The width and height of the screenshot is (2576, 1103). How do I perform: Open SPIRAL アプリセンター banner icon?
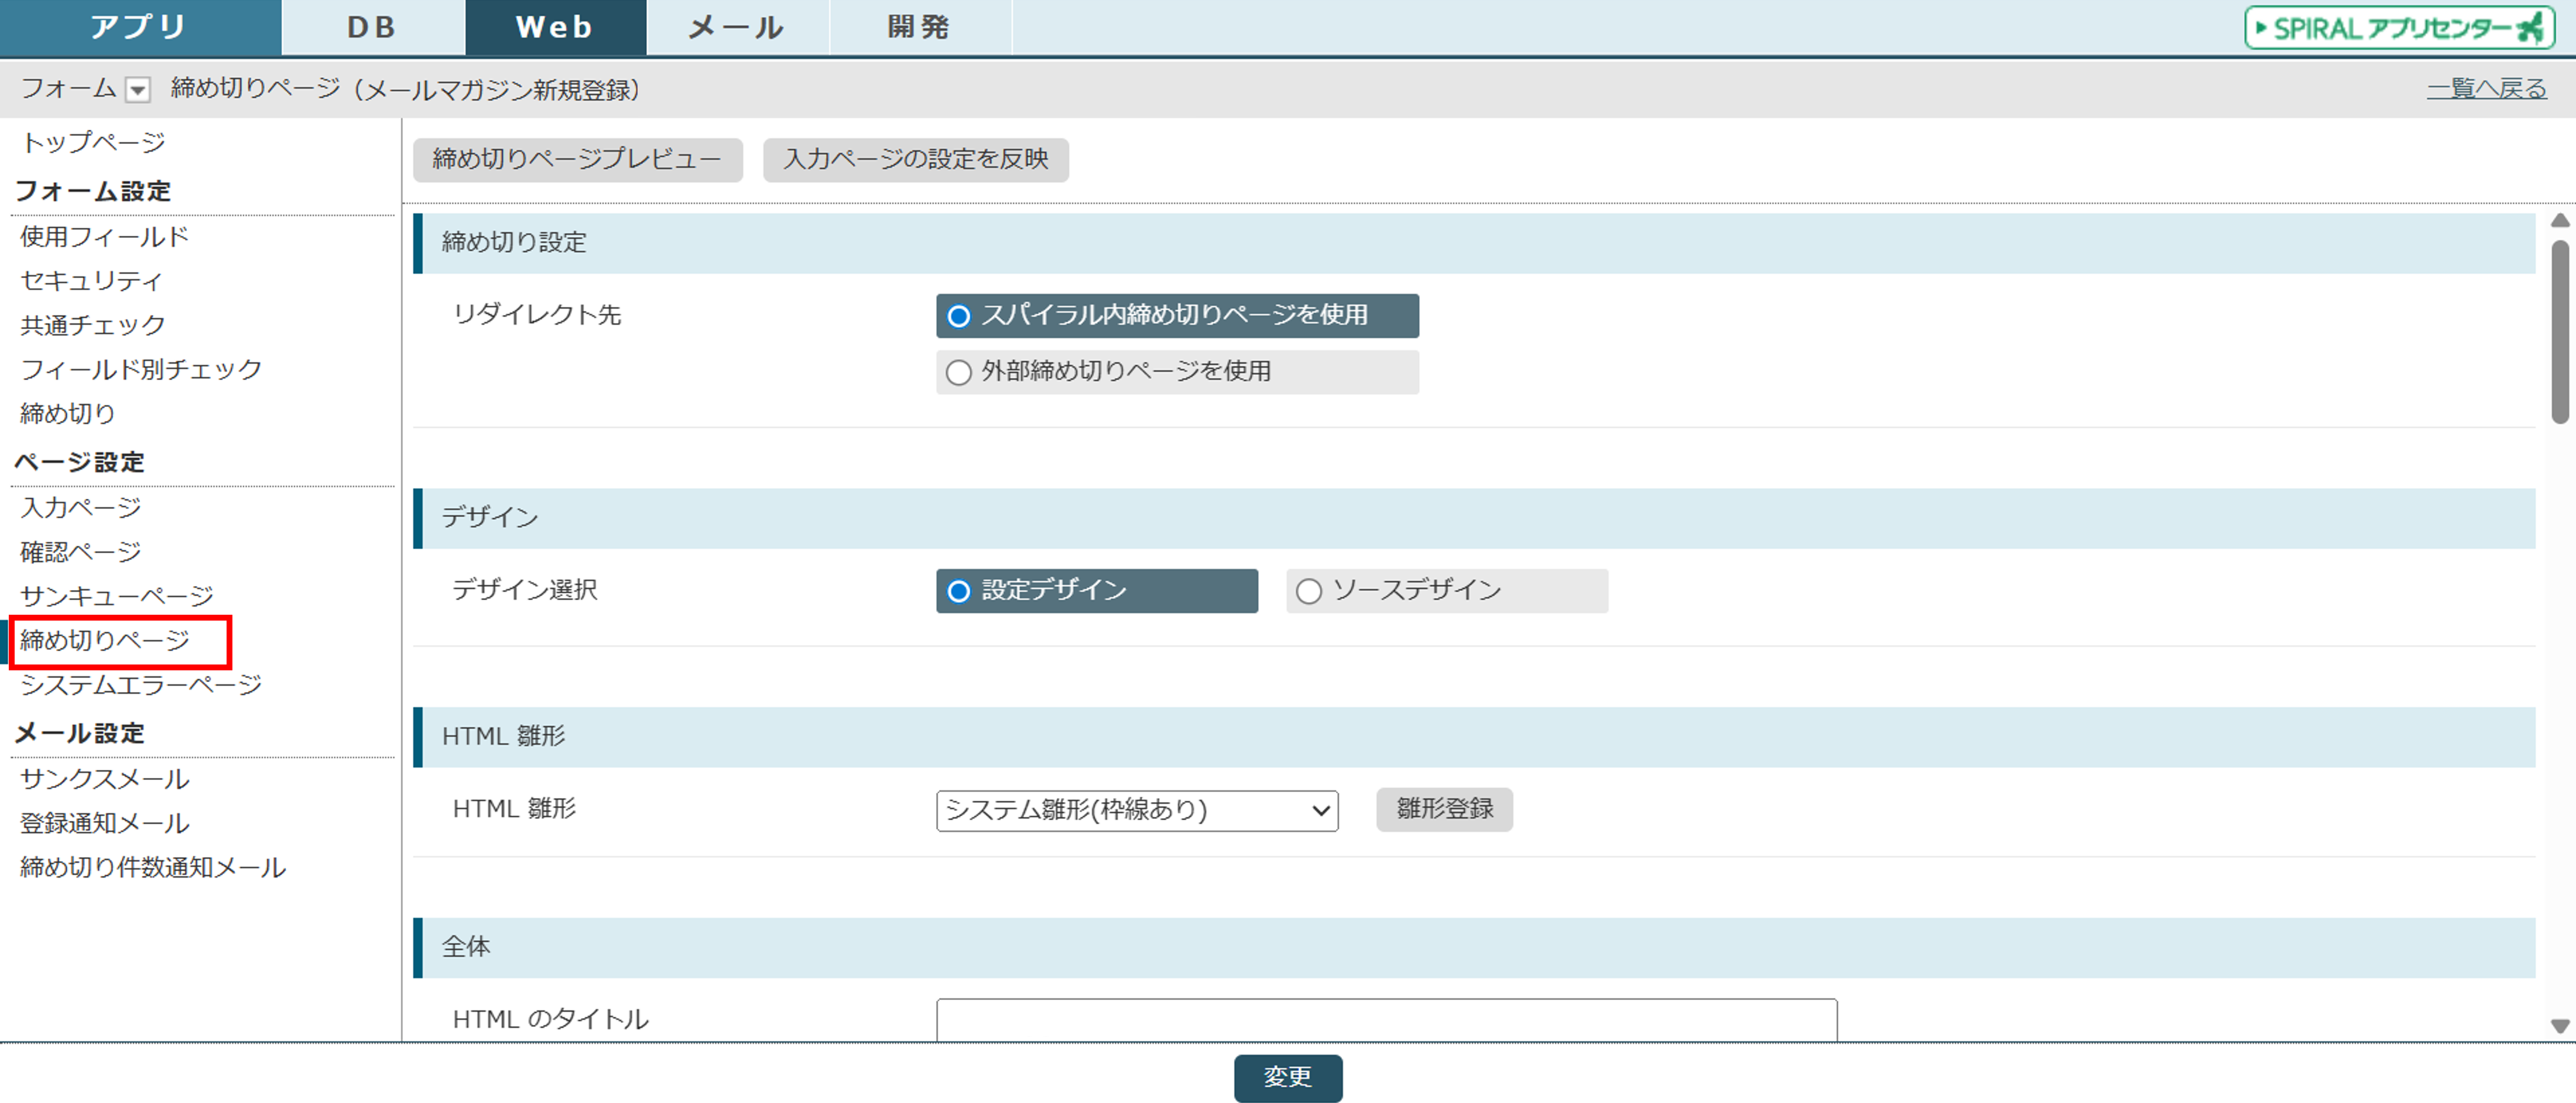[x=2399, y=28]
